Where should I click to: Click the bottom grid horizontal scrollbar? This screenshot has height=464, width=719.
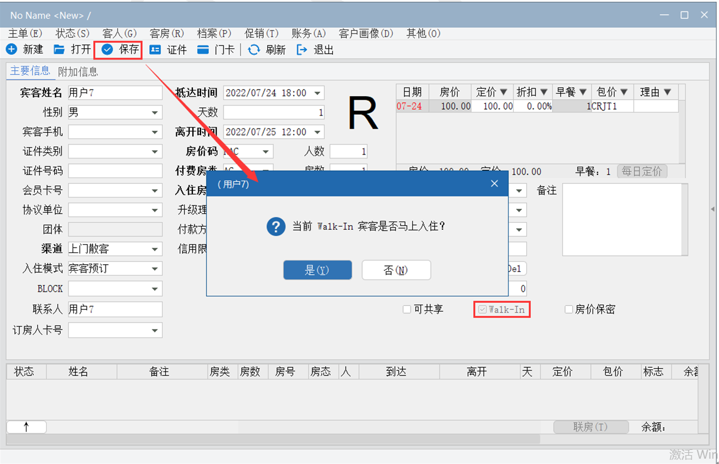273,439
